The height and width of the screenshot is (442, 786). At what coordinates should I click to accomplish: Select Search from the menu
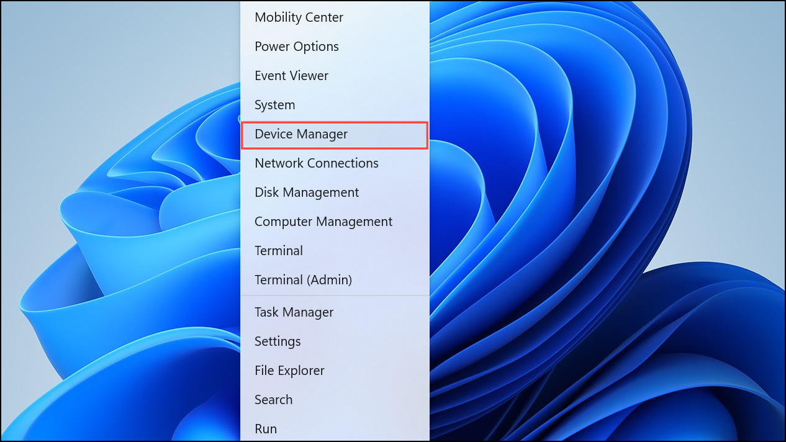click(x=335, y=400)
